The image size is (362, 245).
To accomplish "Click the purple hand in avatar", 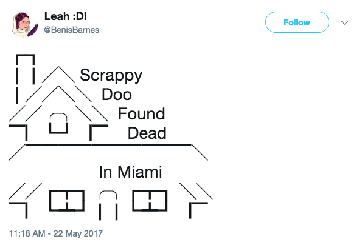I will [33, 30].
